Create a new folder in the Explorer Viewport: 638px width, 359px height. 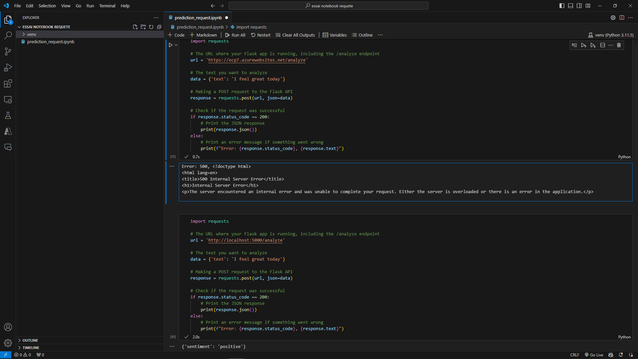(143, 27)
